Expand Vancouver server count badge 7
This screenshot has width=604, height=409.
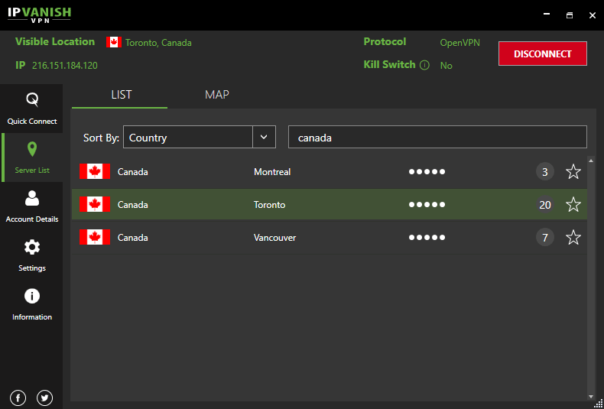(x=544, y=237)
